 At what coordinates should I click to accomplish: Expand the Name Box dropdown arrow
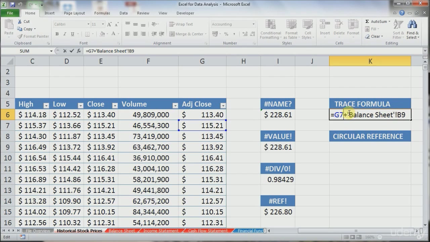(51, 51)
